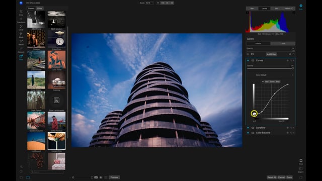The height and width of the screenshot is (181, 322).
Task: Reset the Sunshine filter
Action: pos(291,128)
